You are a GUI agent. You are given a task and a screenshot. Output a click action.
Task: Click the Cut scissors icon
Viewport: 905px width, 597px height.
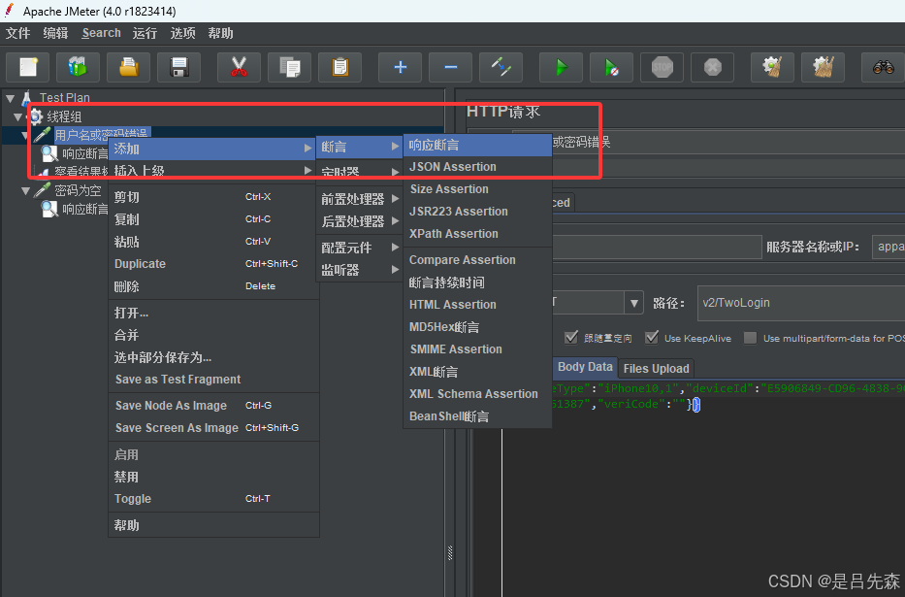point(239,67)
